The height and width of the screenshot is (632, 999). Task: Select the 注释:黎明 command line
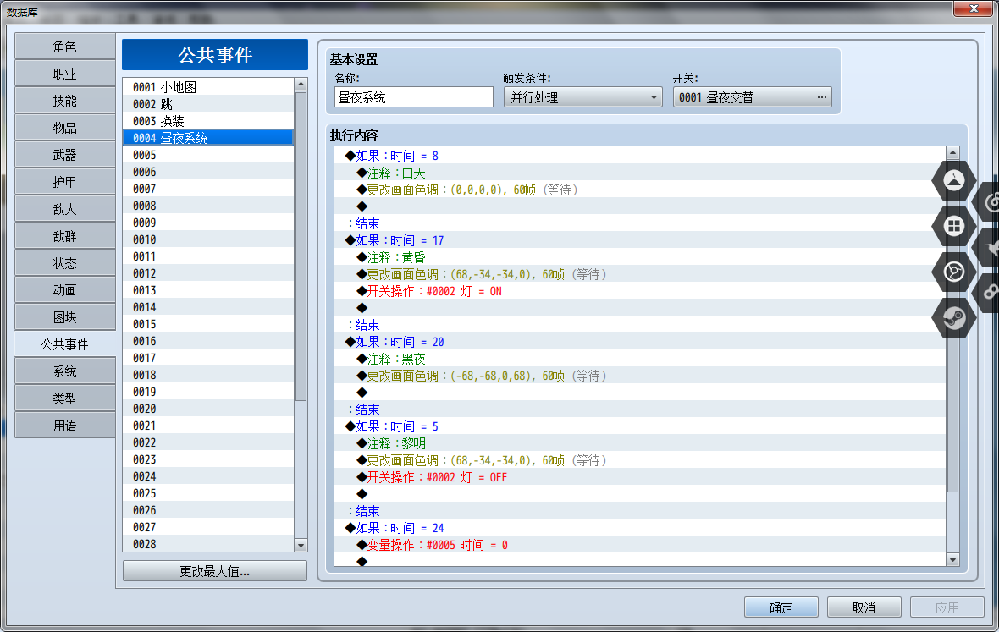tap(640, 443)
